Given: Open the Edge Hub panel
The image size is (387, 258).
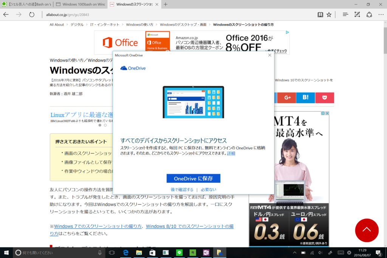Looking at the screenshot, I should pyautogui.click(x=345, y=15).
